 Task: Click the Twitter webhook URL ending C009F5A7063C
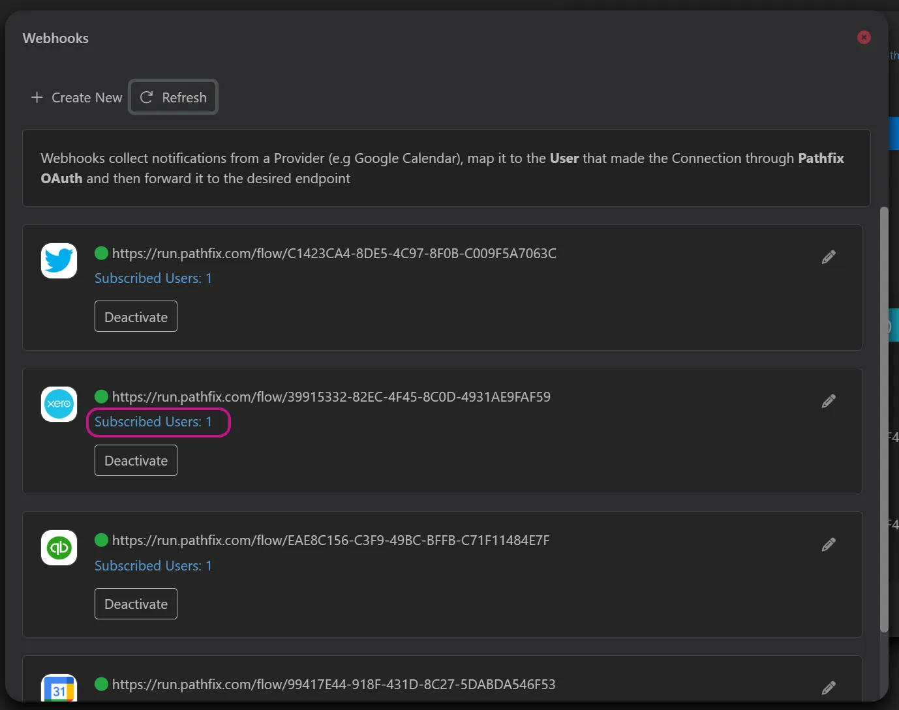334,254
